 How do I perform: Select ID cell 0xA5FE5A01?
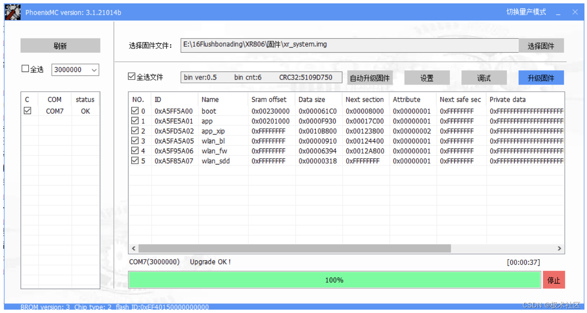tap(173, 121)
